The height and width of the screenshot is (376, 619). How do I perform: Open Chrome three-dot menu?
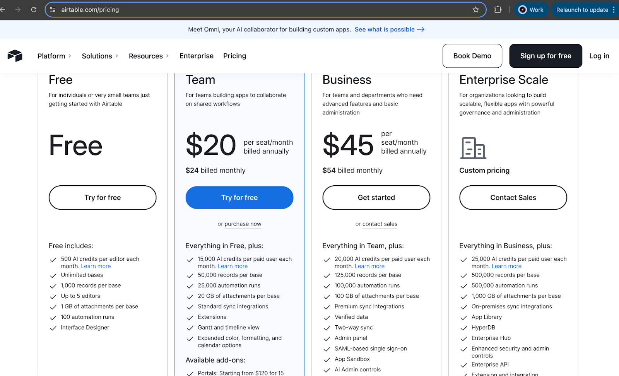[x=614, y=10]
